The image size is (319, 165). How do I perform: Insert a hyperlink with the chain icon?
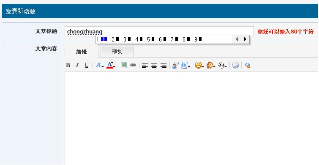click(x=133, y=66)
